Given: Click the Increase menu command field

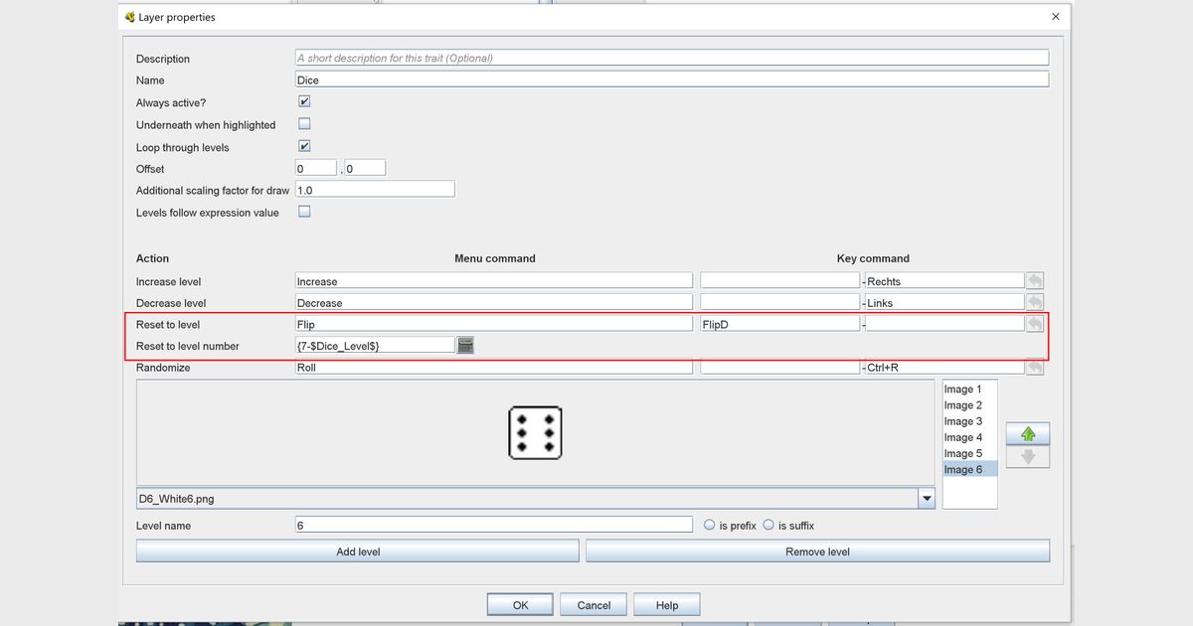Looking at the screenshot, I should [494, 281].
